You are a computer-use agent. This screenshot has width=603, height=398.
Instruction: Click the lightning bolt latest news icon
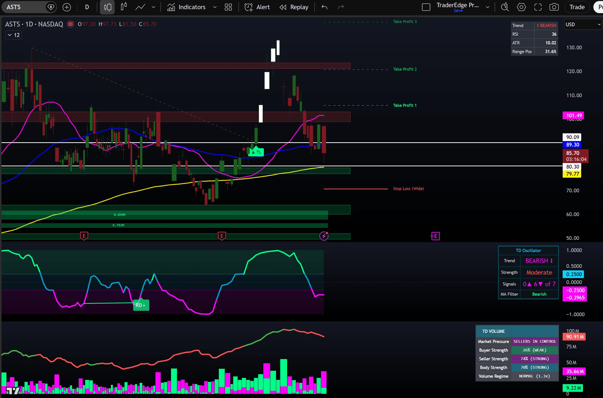point(324,236)
